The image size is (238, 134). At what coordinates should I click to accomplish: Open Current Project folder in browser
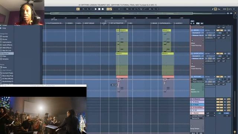tap(7, 73)
